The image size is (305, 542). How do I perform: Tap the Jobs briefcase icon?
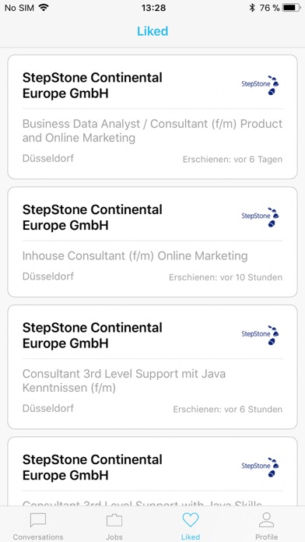point(114,520)
